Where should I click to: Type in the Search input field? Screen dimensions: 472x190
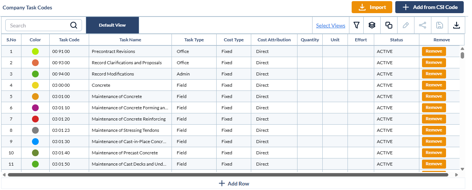[38, 26]
